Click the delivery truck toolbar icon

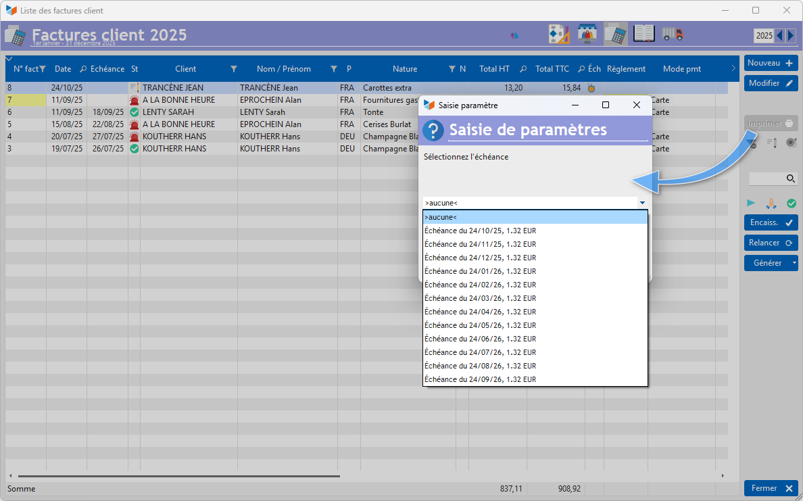point(673,34)
